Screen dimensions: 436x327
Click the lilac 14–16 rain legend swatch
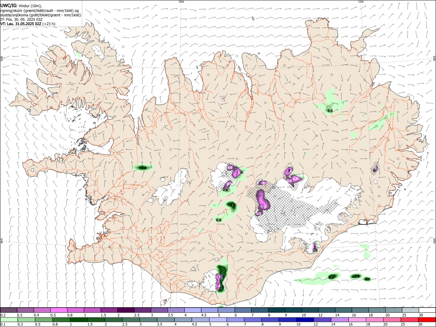coord(340,320)
